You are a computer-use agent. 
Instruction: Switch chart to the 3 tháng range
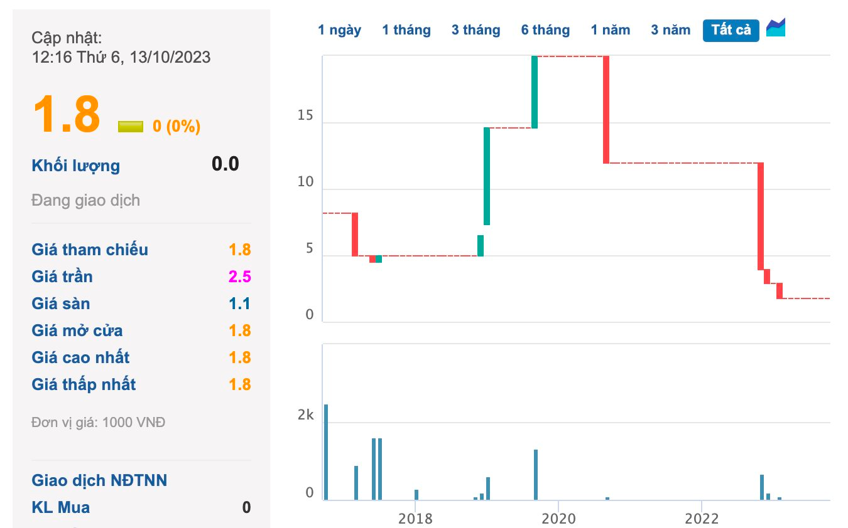(476, 30)
